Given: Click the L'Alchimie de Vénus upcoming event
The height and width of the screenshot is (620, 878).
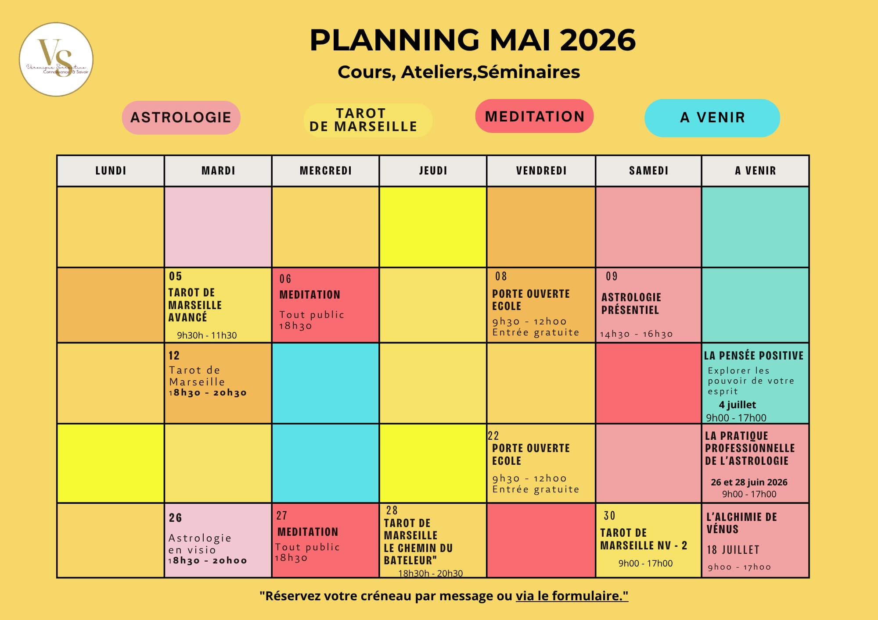Looking at the screenshot, I should (755, 540).
